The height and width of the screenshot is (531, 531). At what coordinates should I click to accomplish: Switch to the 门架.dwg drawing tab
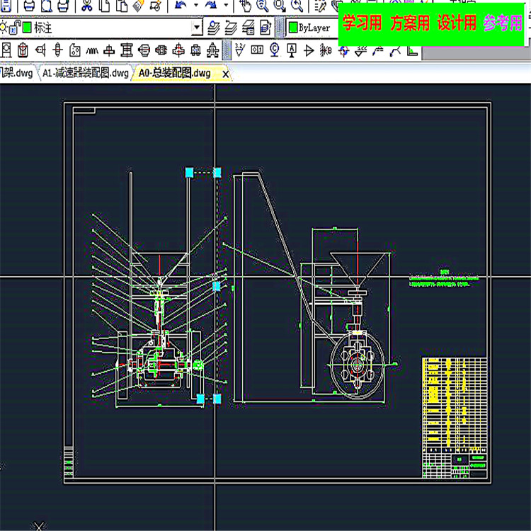point(16,73)
